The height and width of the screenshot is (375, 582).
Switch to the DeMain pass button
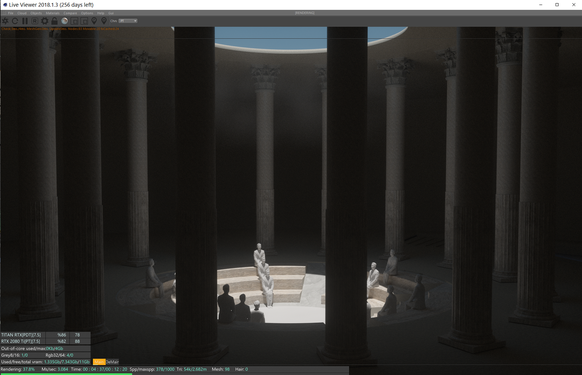click(112, 362)
